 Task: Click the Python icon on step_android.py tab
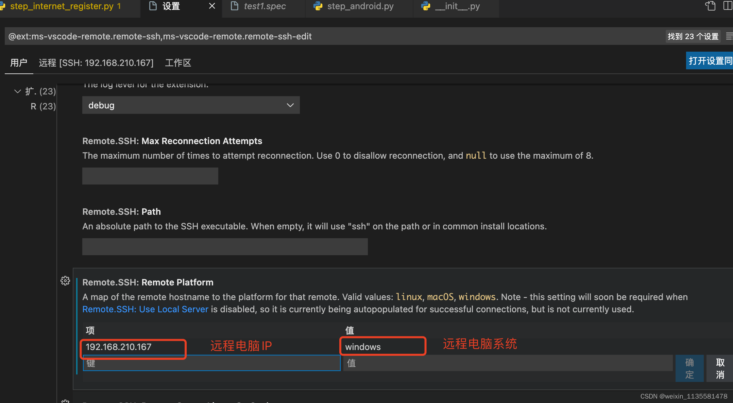[318, 6]
